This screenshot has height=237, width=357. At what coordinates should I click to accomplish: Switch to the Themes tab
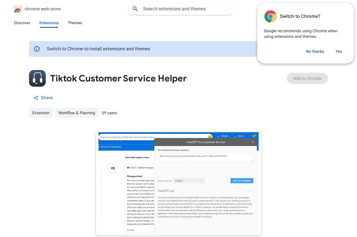click(x=75, y=23)
